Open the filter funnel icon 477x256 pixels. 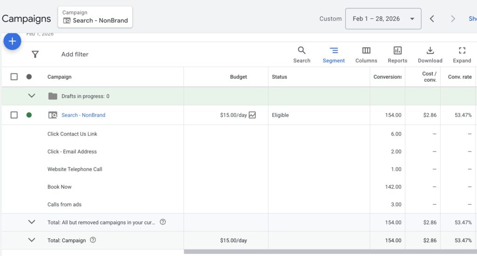(35, 54)
